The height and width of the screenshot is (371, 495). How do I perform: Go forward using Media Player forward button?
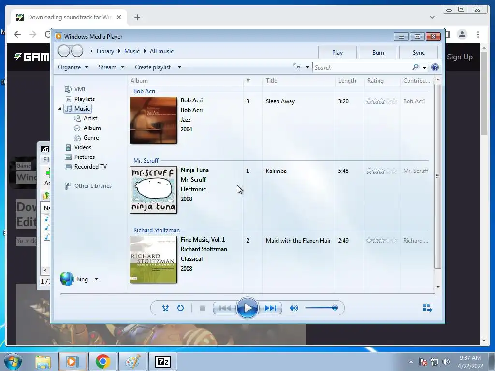point(77,51)
